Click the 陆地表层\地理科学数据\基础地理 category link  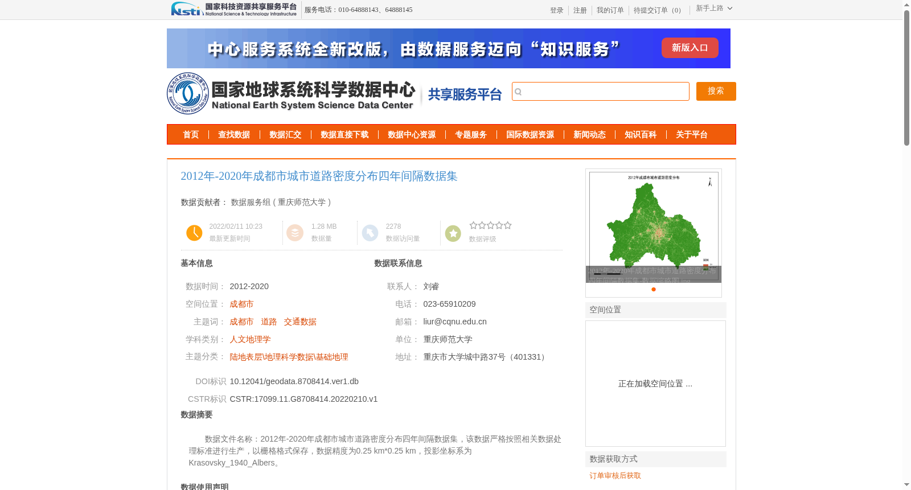pyautogui.click(x=289, y=357)
